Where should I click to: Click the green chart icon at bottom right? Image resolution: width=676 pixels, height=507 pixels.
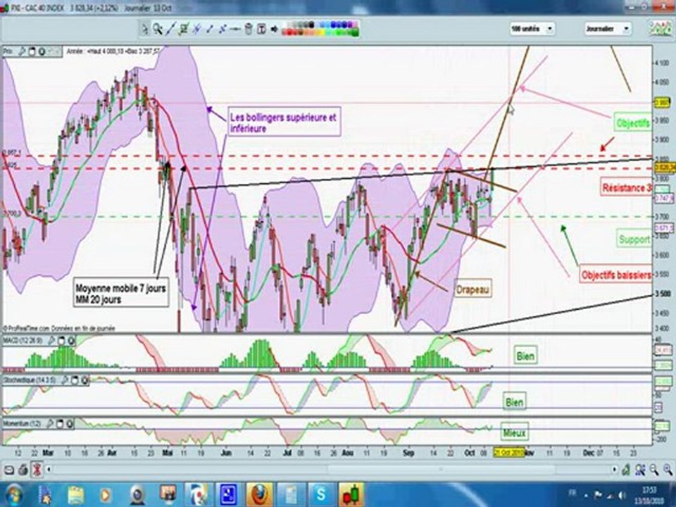[626, 470]
